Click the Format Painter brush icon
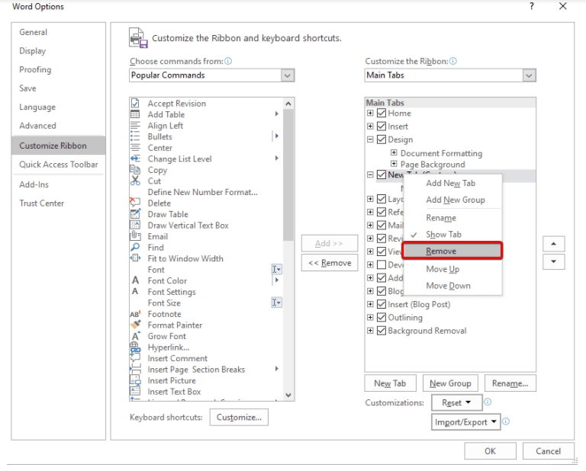This screenshot has height=471, width=586. click(135, 325)
